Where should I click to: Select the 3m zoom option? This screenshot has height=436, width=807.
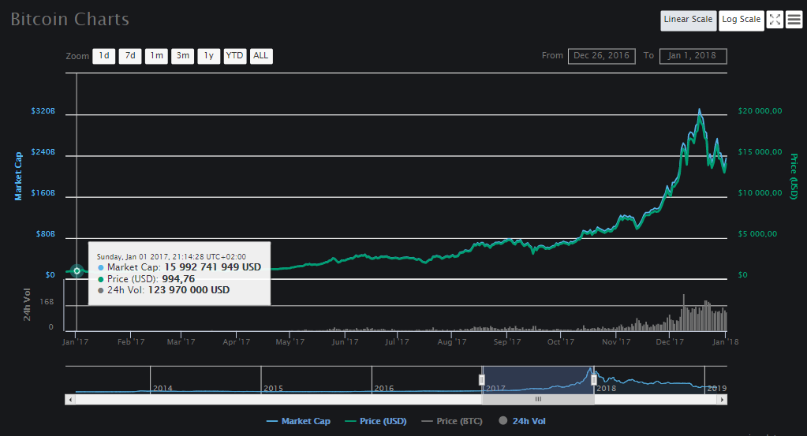click(x=182, y=56)
